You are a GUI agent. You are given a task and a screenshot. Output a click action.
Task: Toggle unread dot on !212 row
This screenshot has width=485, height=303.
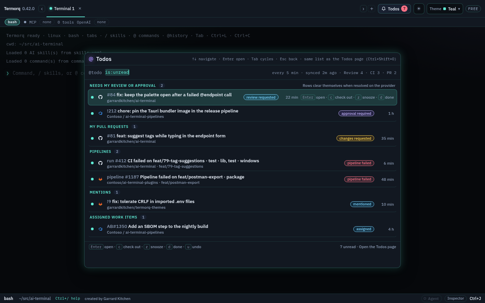tap(92, 113)
